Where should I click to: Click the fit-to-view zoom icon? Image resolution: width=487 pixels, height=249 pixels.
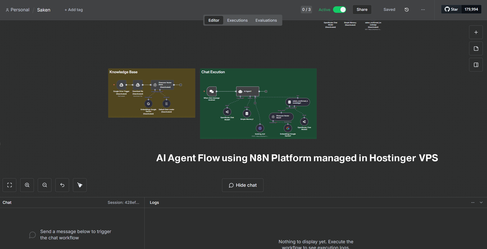[9, 185]
